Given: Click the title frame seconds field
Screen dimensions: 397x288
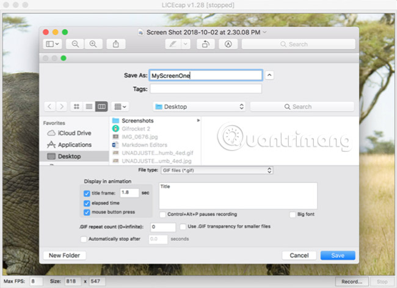Looking at the screenshot, I should pos(129,193).
